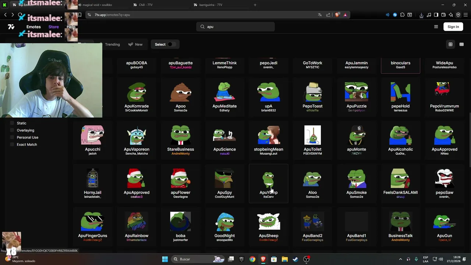Open the ApuSmoke emote
Viewport: 471px width, 265px height.
[x=356, y=183]
